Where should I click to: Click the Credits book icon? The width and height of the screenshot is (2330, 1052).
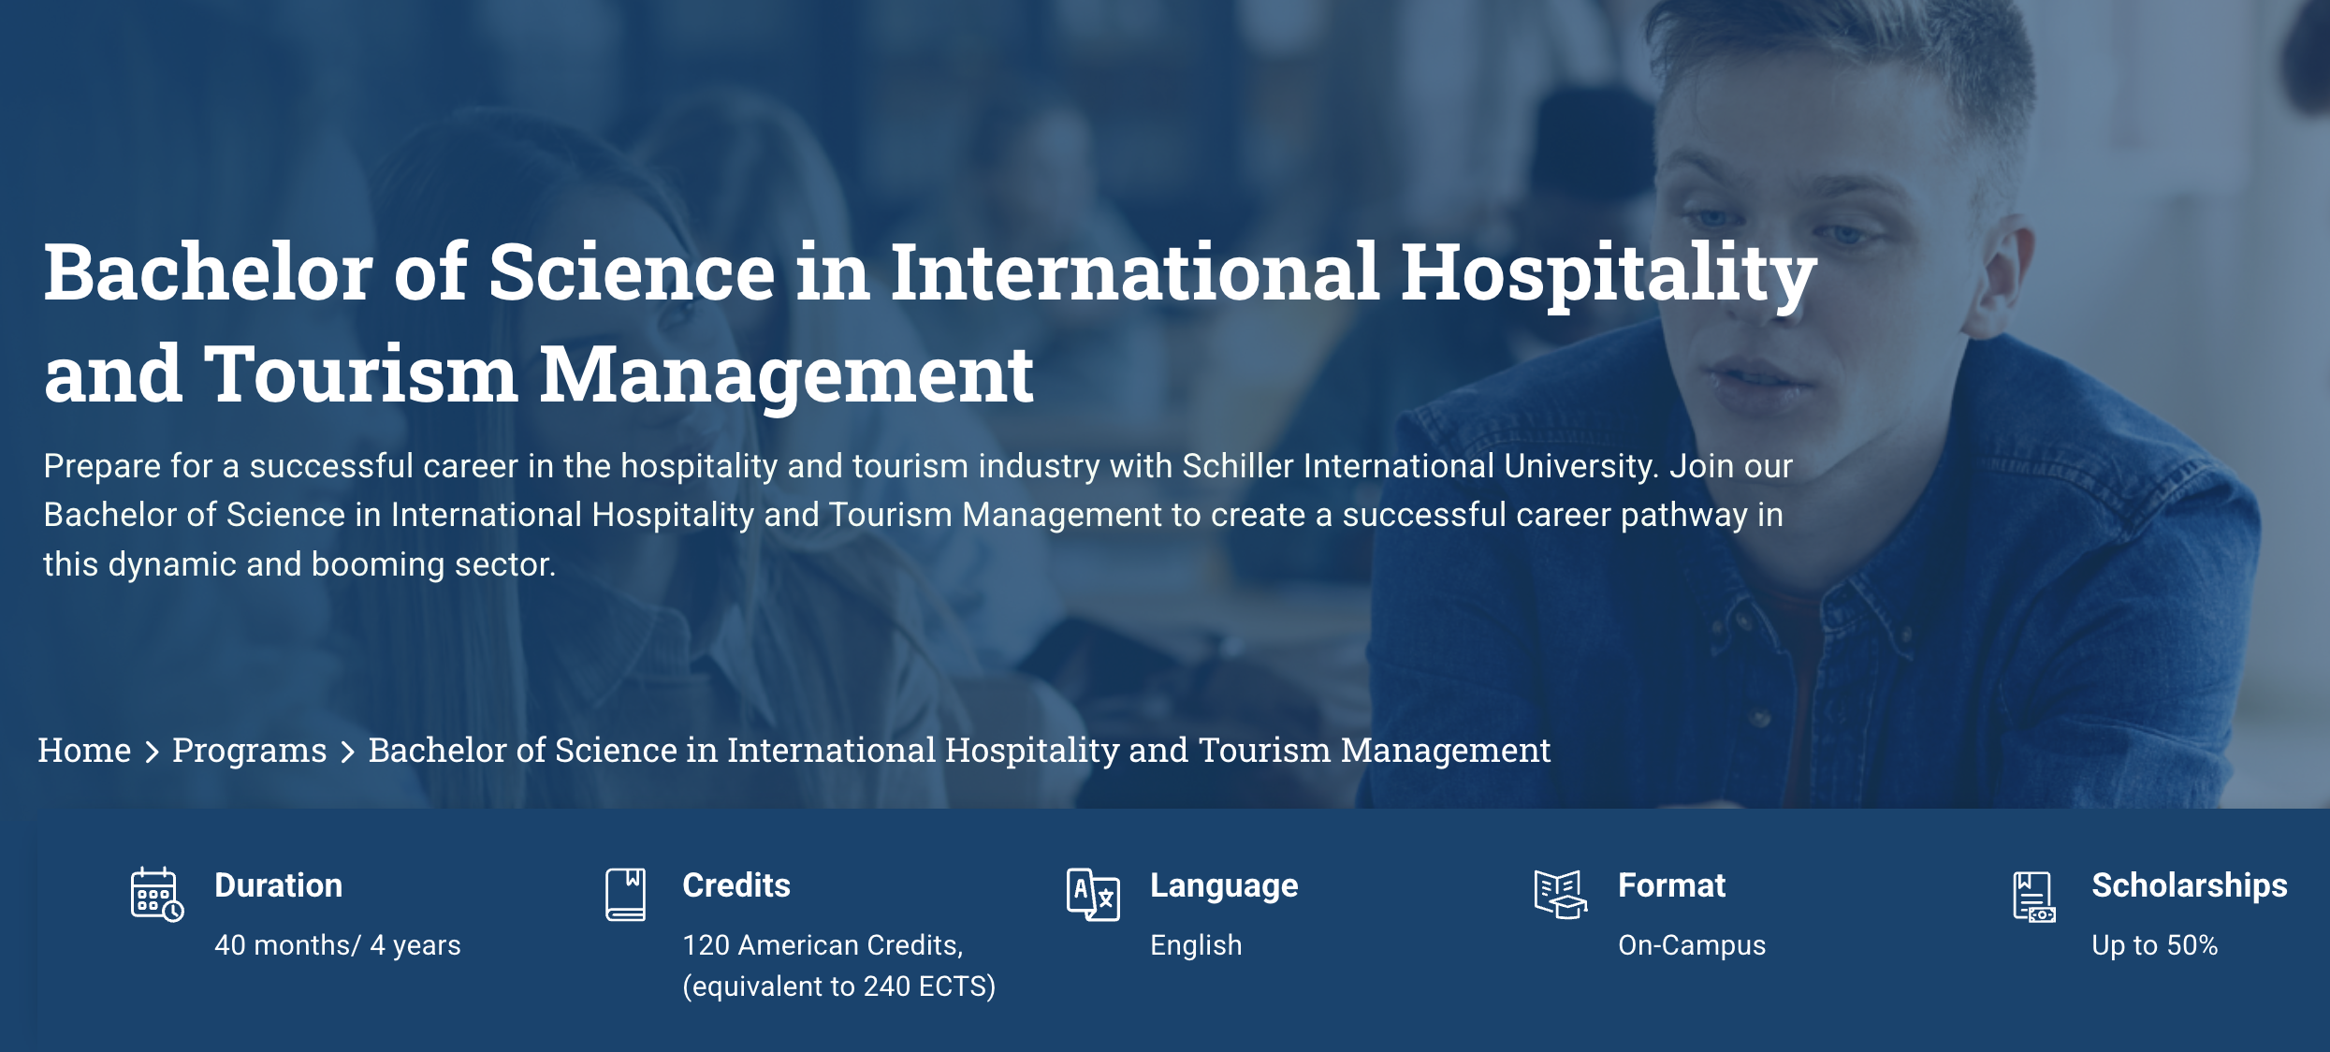[x=625, y=894]
